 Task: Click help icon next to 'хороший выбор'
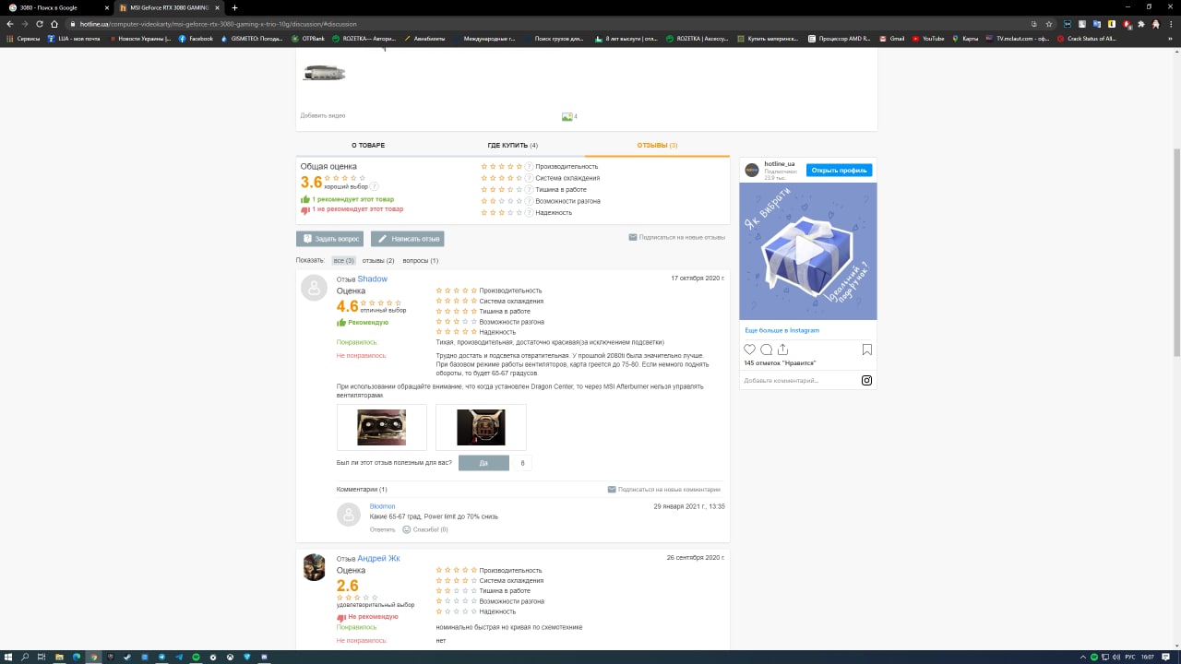point(375,186)
